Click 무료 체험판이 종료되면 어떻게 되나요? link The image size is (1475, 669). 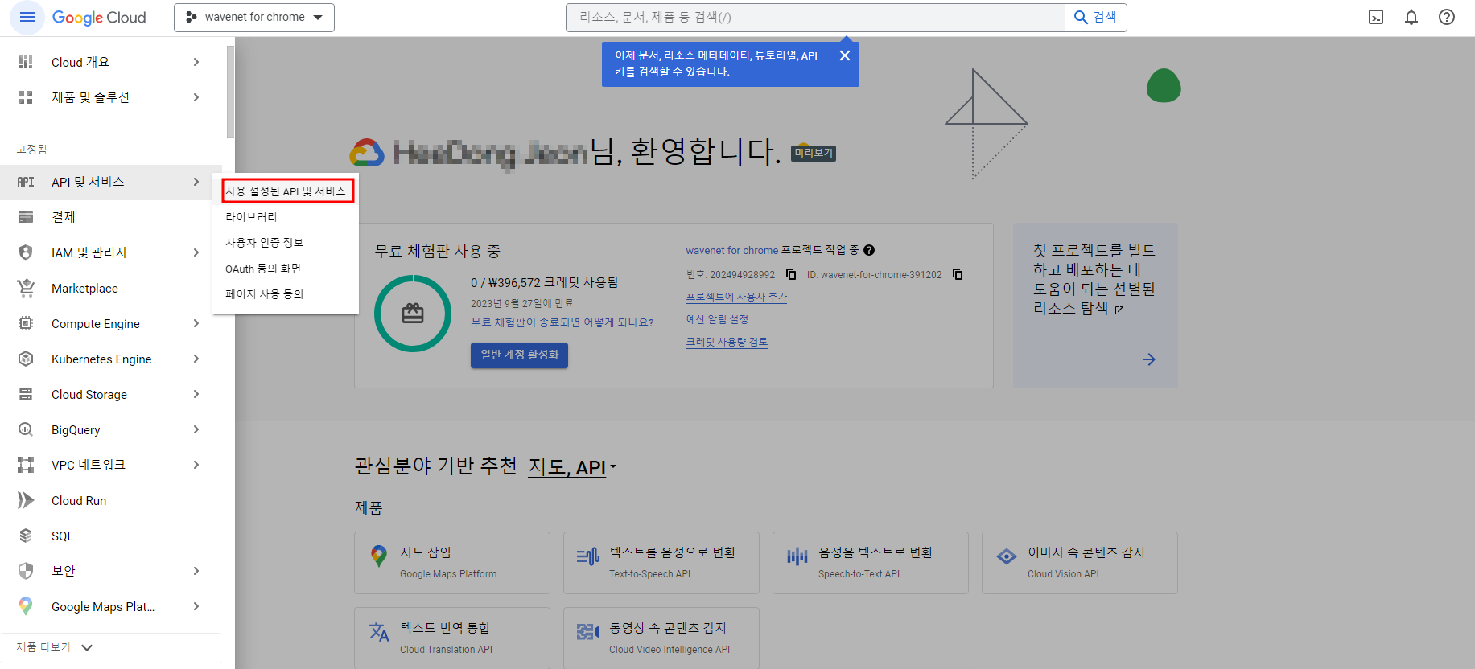coord(562,322)
